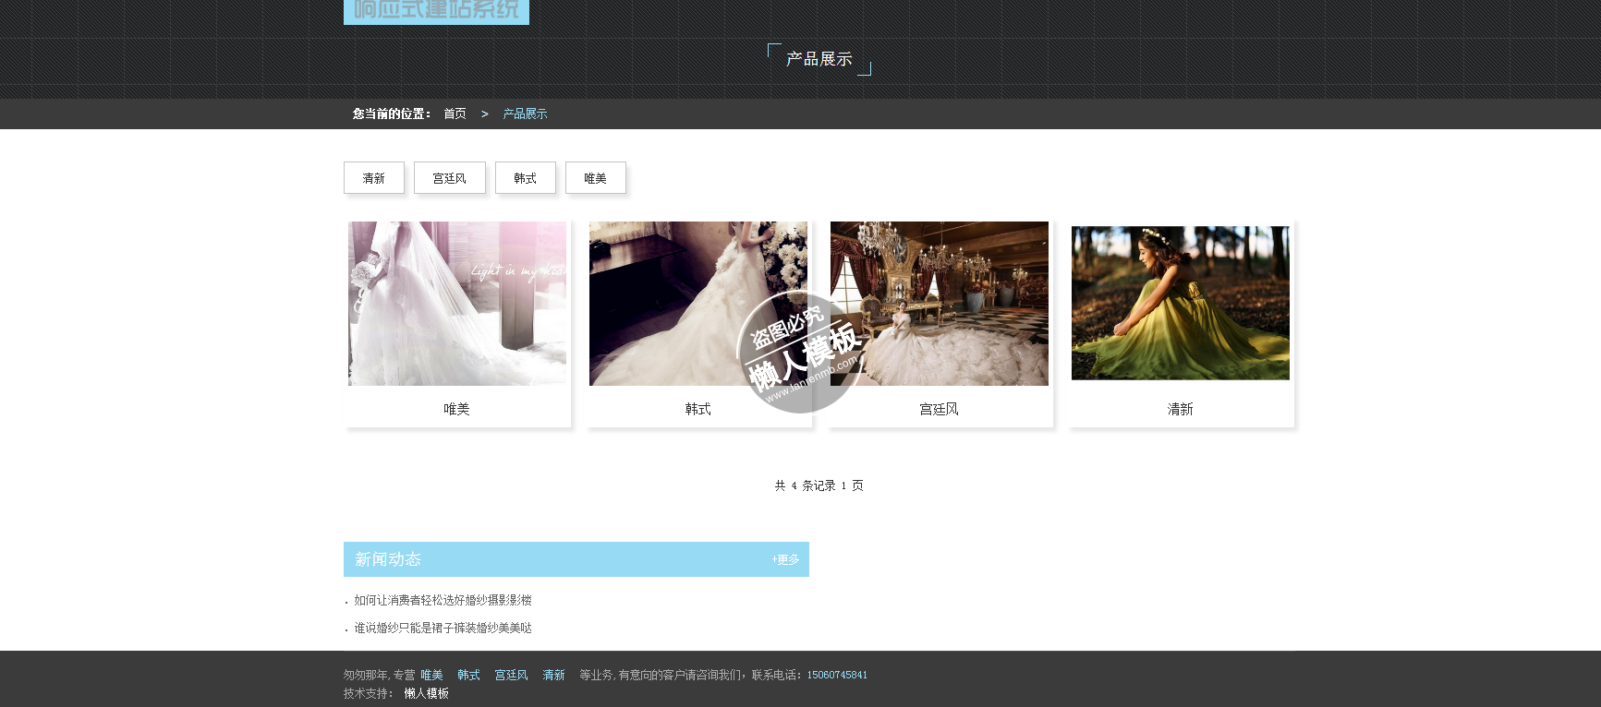Read news 如何让消费者轻松选好婚纱摄影楼

click(x=443, y=600)
